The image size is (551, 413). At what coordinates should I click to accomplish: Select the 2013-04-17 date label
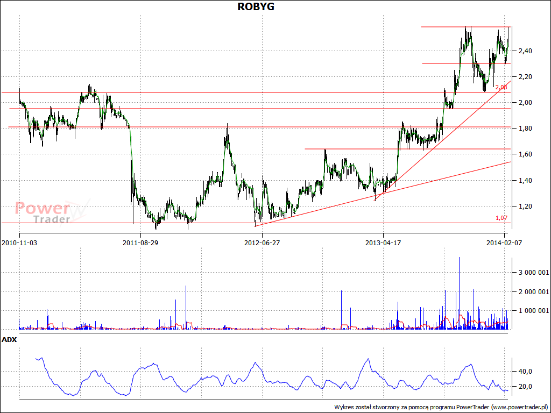383,243
